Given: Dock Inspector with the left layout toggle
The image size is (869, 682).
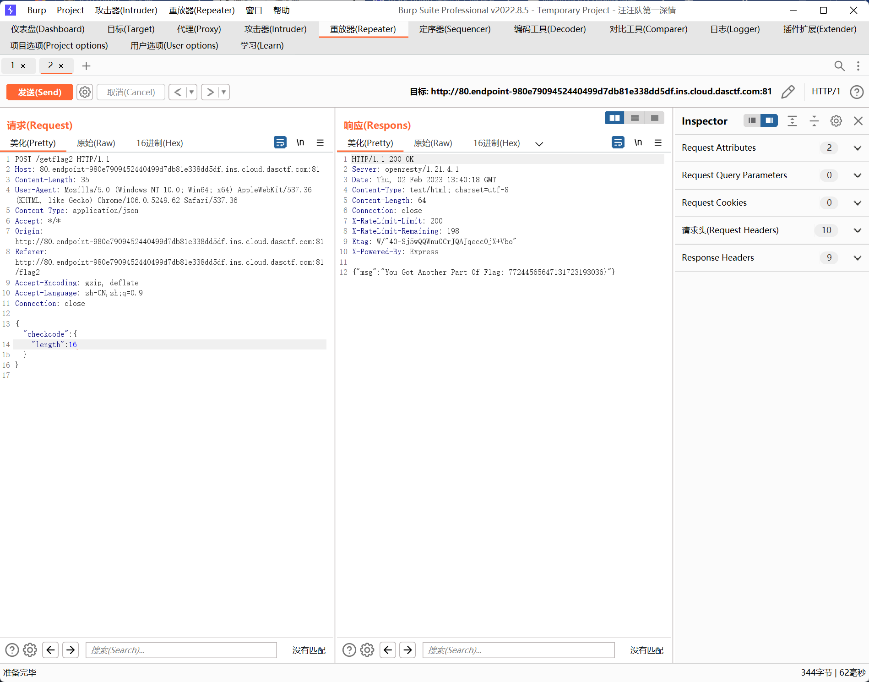Looking at the screenshot, I should [x=752, y=120].
